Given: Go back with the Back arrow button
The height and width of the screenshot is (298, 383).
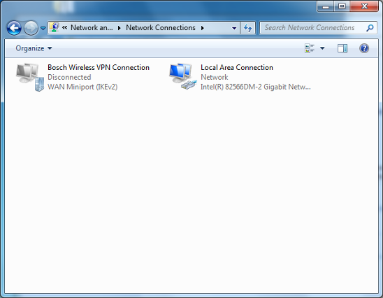Looking at the screenshot, I should coord(14,28).
